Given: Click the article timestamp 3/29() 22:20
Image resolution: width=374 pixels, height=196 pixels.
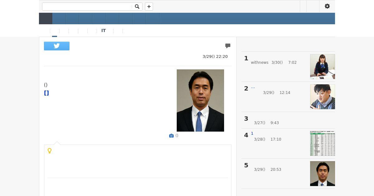Looking at the screenshot, I should [215, 57].
